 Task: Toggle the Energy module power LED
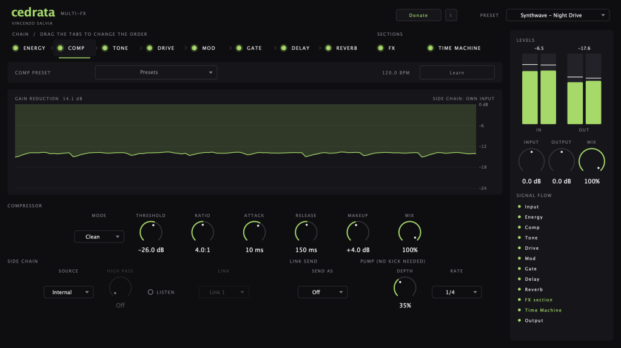click(15, 48)
